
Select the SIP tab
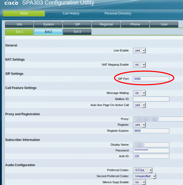77,24
